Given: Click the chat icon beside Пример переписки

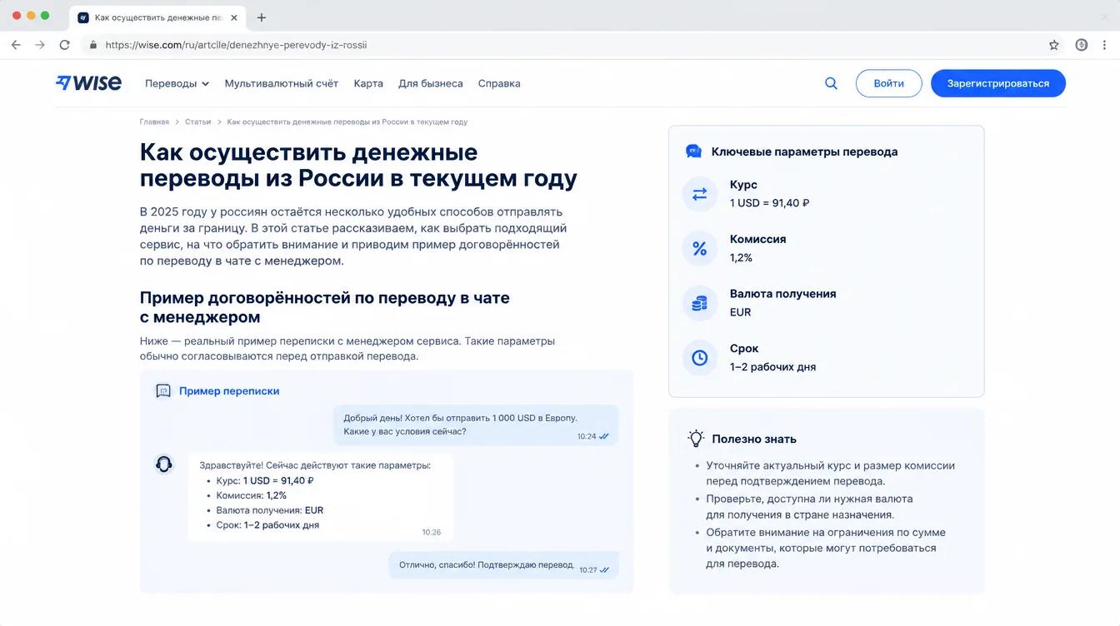Looking at the screenshot, I should pos(163,391).
